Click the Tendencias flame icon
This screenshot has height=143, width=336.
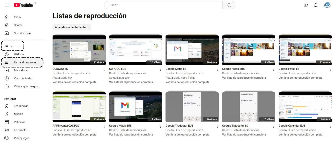(x=7, y=106)
